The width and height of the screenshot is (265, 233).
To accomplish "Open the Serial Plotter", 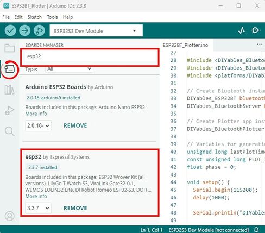I will click(x=242, y=30).
